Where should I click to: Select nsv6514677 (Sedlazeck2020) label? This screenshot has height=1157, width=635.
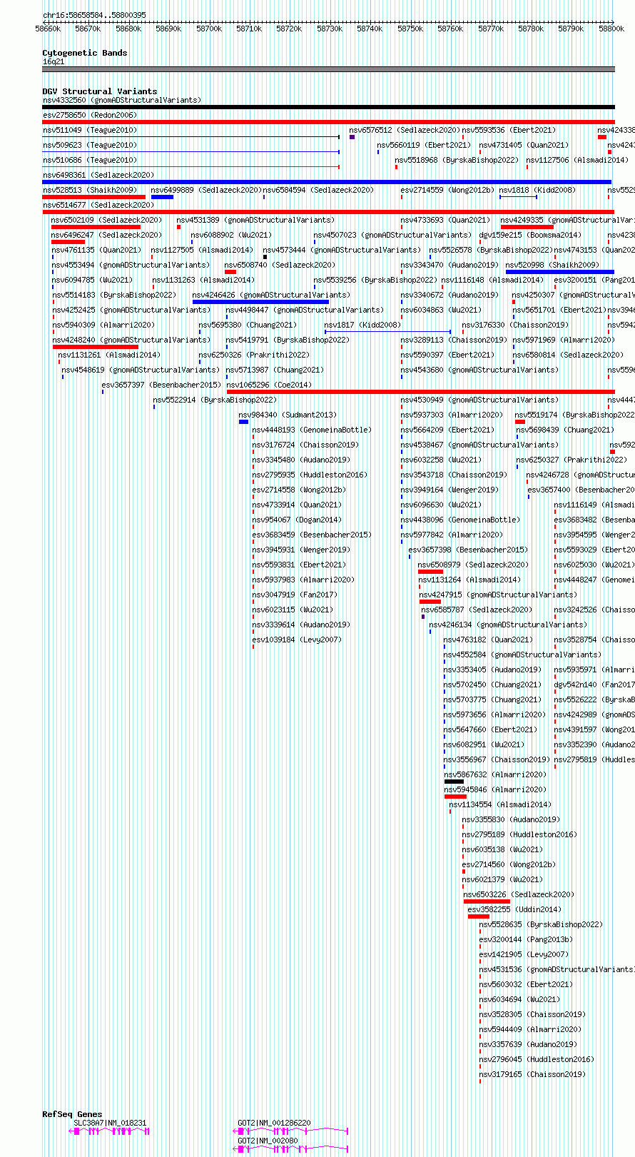(x=98, y=205)
